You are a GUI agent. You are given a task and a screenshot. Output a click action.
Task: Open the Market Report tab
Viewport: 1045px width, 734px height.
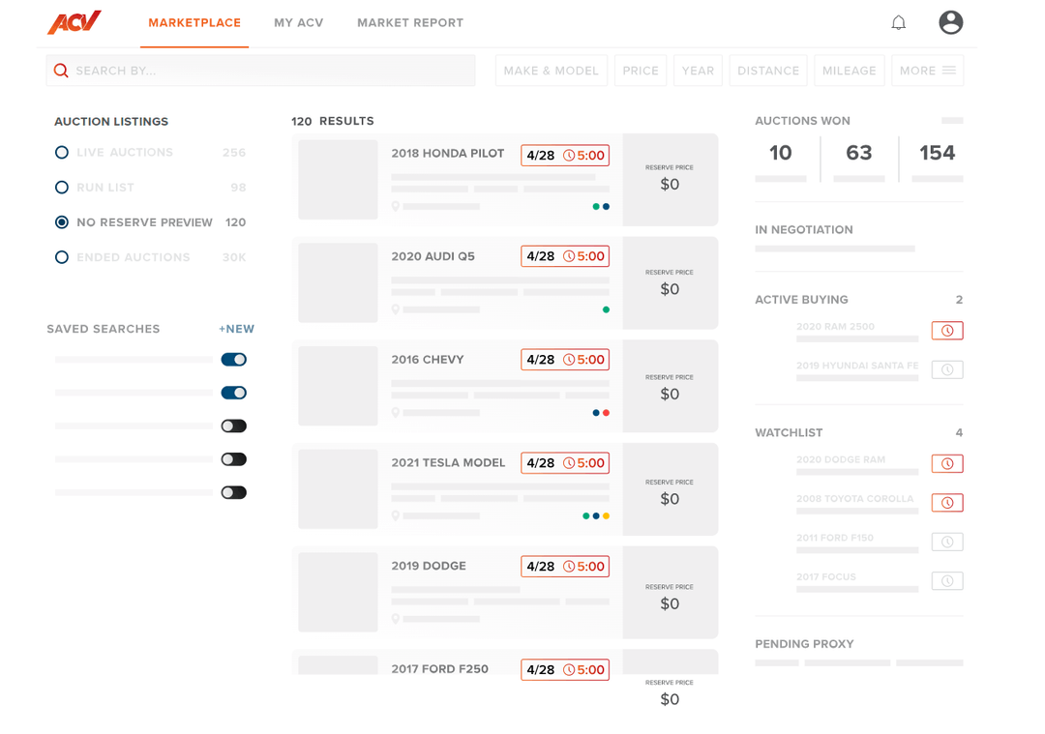(x=409, y=22)
